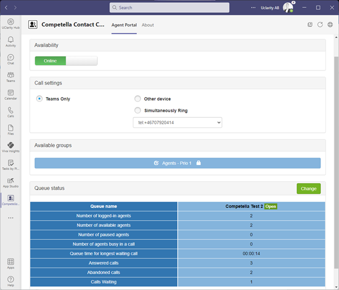Click the green Change button

[309, 189]
